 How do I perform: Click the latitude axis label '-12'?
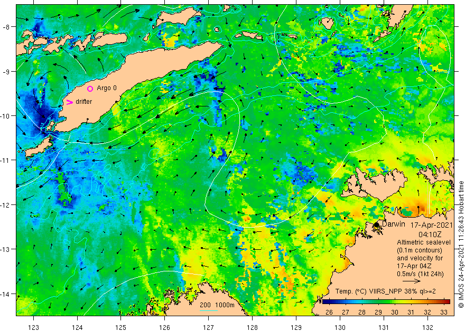point(5,205)
